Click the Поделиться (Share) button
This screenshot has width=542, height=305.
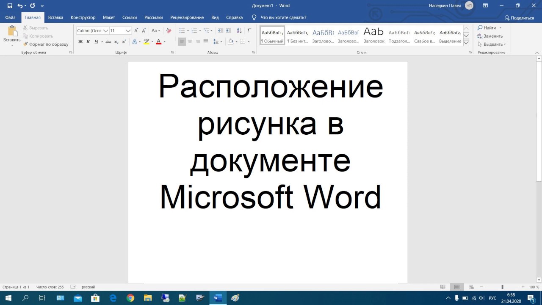(519, 18)
